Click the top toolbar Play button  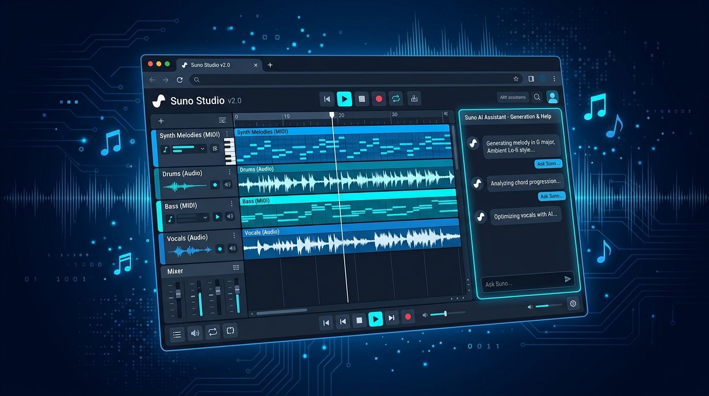tap(344, 98)
